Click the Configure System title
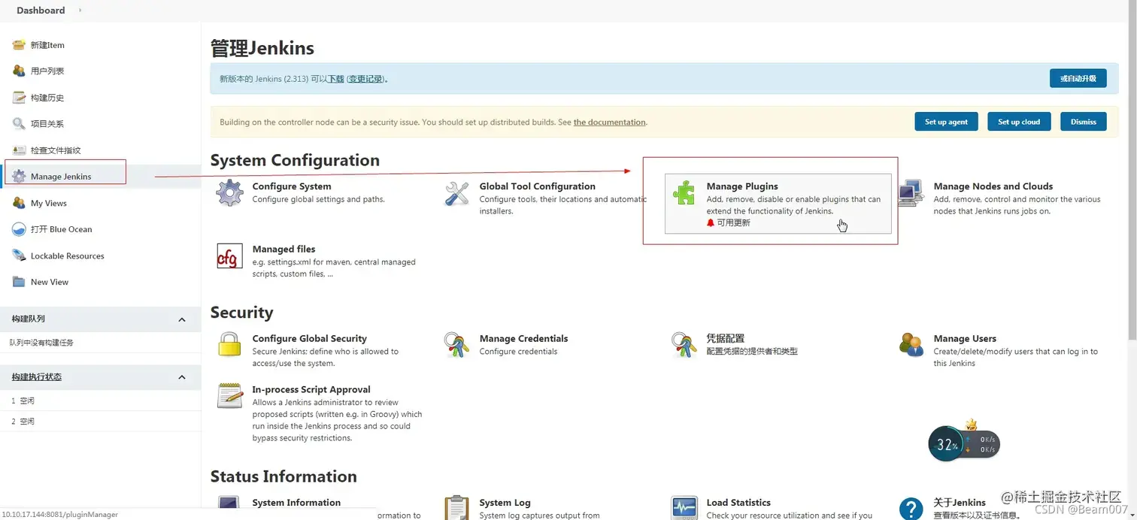The image size is (1137, 520). 292,186
